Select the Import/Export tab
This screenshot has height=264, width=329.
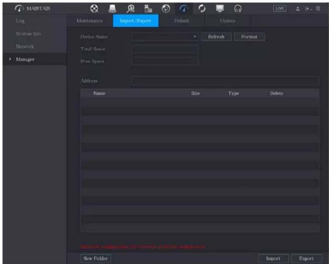[x=136, y=21]
